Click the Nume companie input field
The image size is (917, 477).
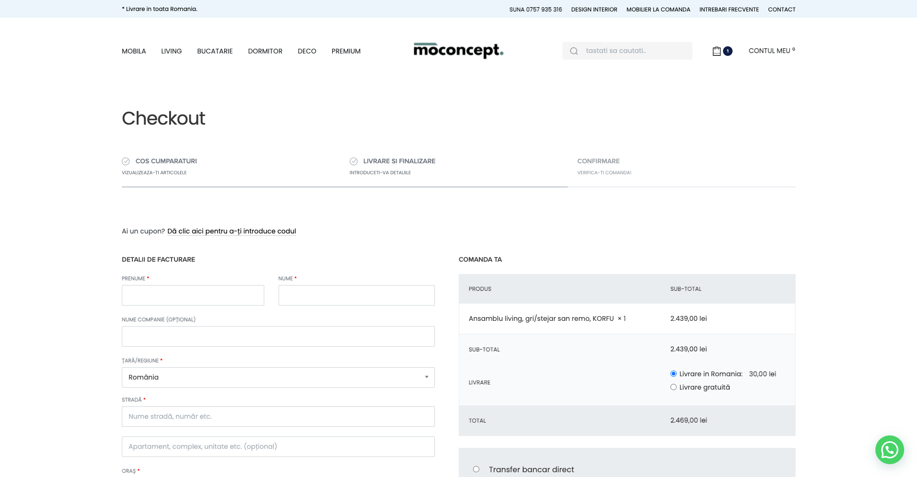[278, 337]
